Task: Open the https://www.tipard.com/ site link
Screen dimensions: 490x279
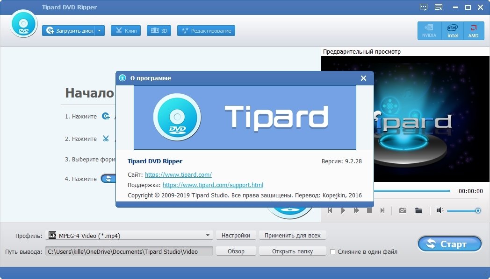Action: (178, 174)
